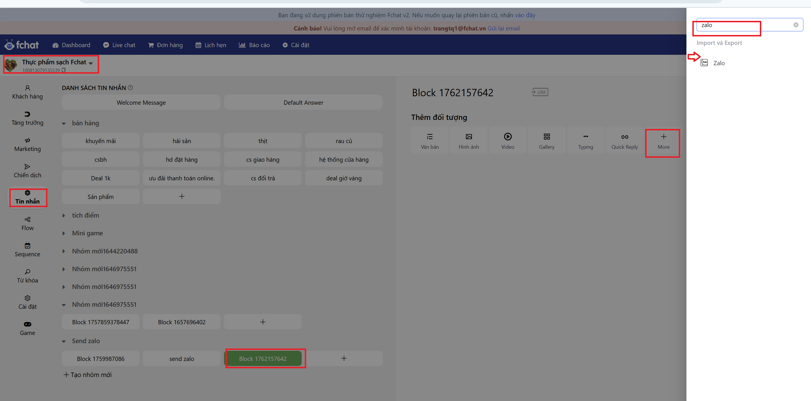Collapse the bán hàng group
811x401 pixels.
tap(64, 123)
